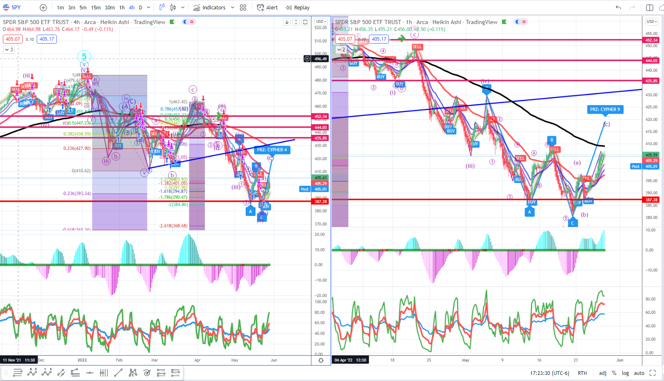Image resolution: width=664 pixels, height=381 pixels.
Task: Toggle auto scale
Action: (x=639, y=373)
